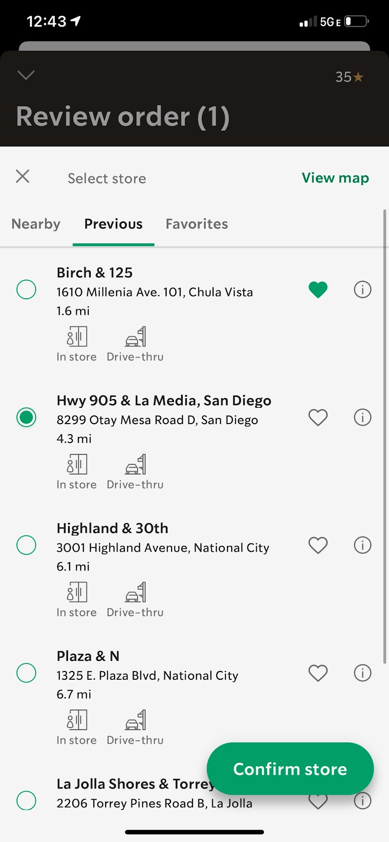The width and height of the screenshot is (389, 842).
Task: Show info for Highland & 30th store
Action: [x=362, y=546]
